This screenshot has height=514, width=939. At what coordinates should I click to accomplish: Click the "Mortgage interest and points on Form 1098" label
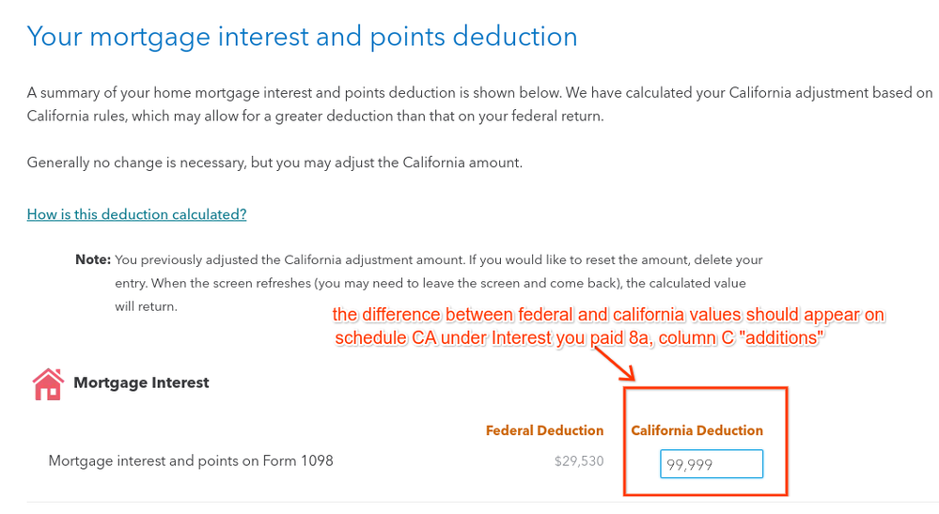click(191, 460)
